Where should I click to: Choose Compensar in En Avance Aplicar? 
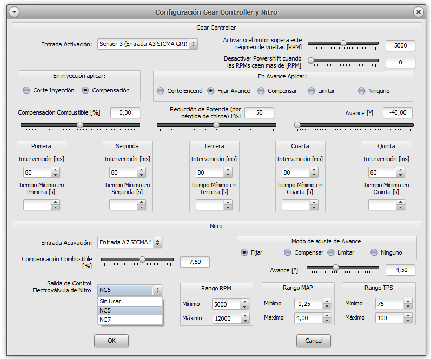pos(277,91)
